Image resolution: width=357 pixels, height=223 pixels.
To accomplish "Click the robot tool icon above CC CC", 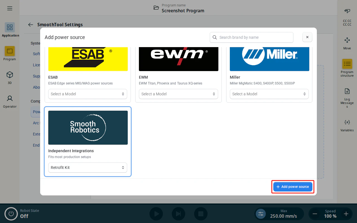I will click(347, 11).
